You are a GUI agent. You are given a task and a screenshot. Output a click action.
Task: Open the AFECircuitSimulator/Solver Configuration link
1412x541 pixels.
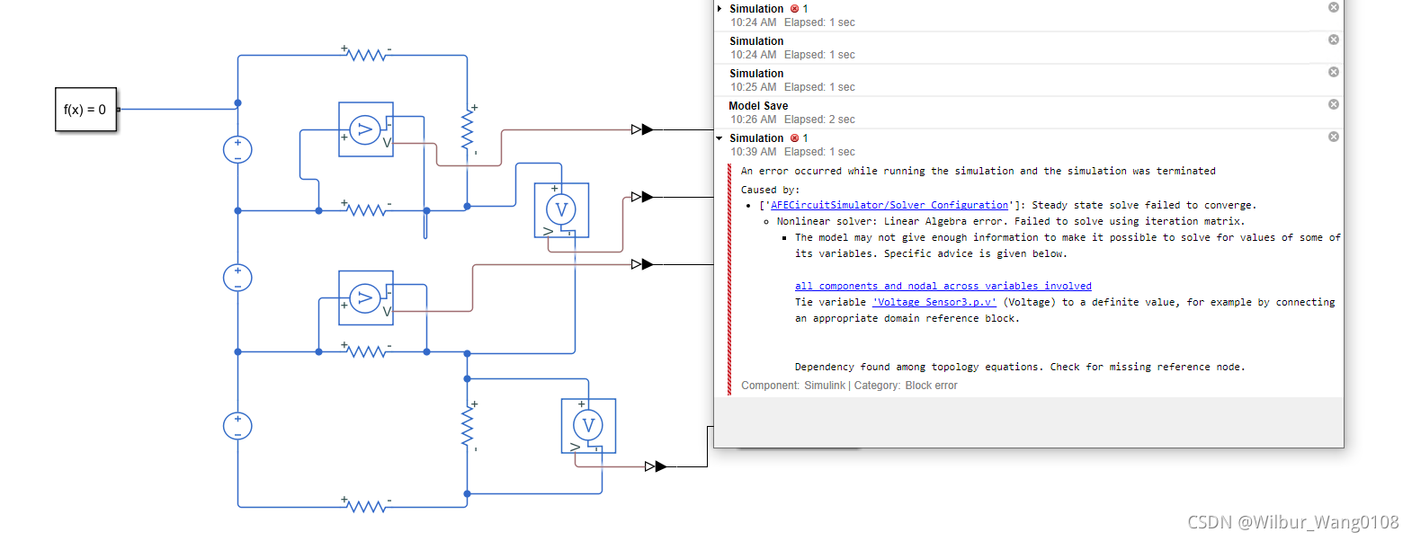[889, 206]
